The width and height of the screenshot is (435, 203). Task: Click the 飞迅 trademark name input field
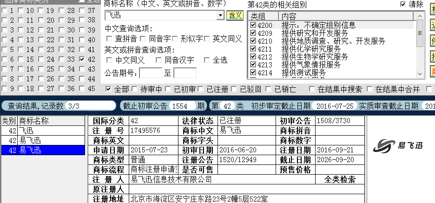click(161, 15)
